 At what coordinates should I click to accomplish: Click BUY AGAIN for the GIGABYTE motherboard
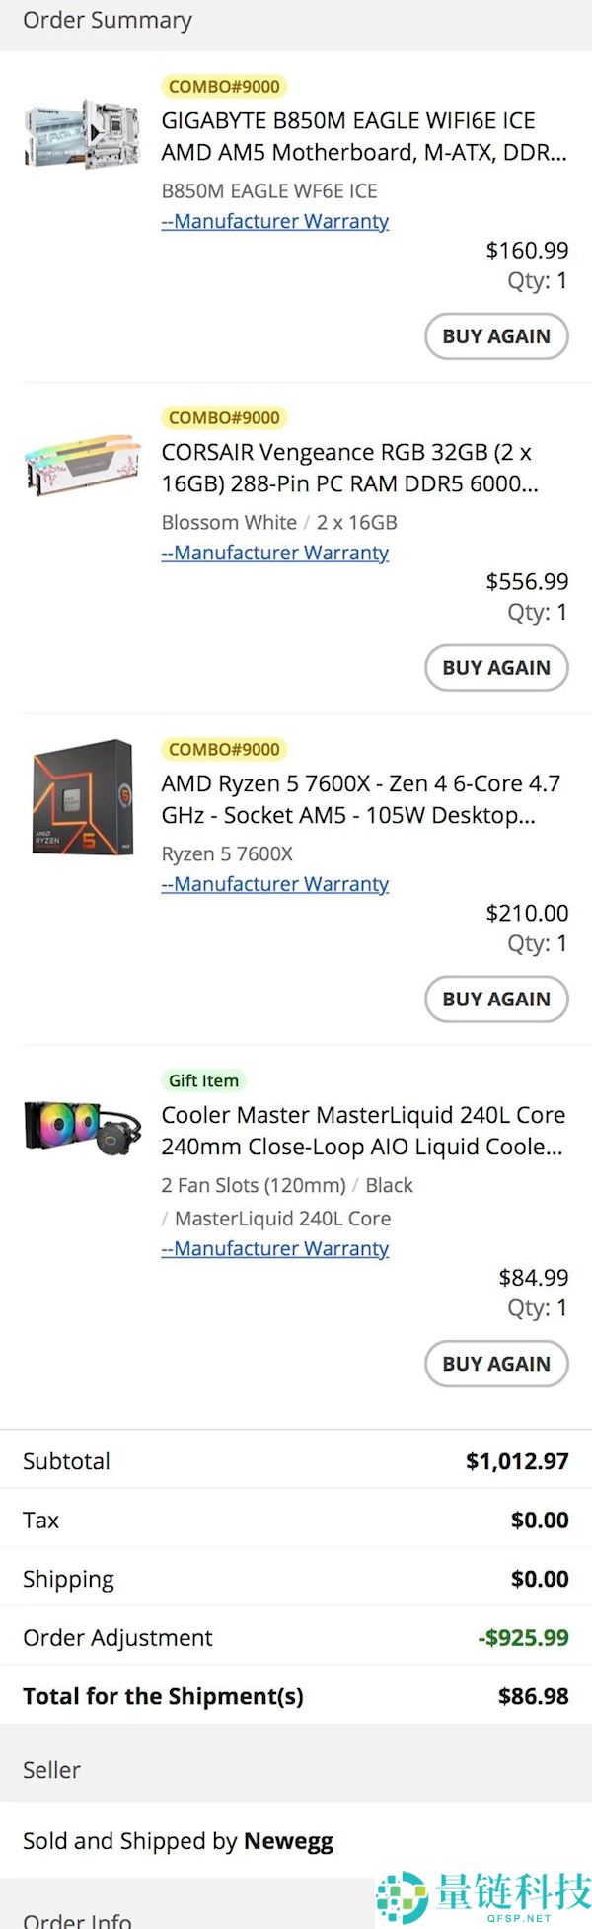click(496, 336)
